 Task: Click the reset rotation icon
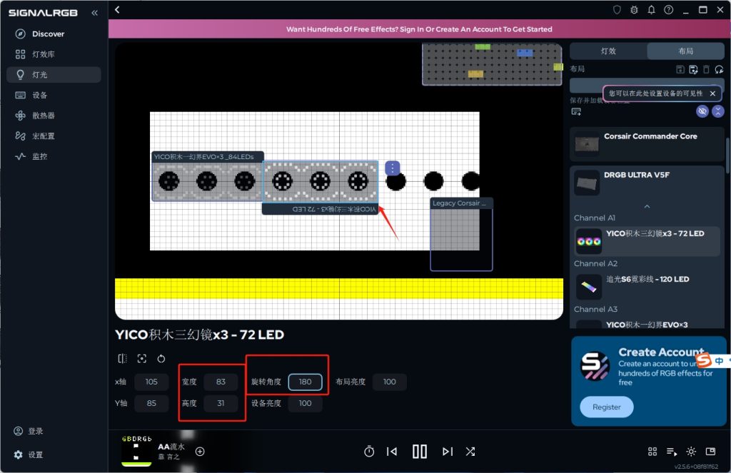tap(161, 358)
